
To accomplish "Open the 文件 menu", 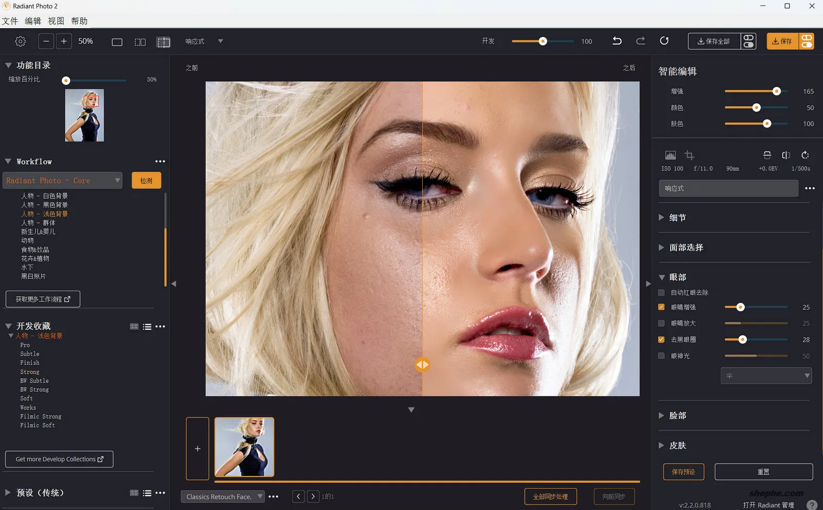I will point(10,21).
